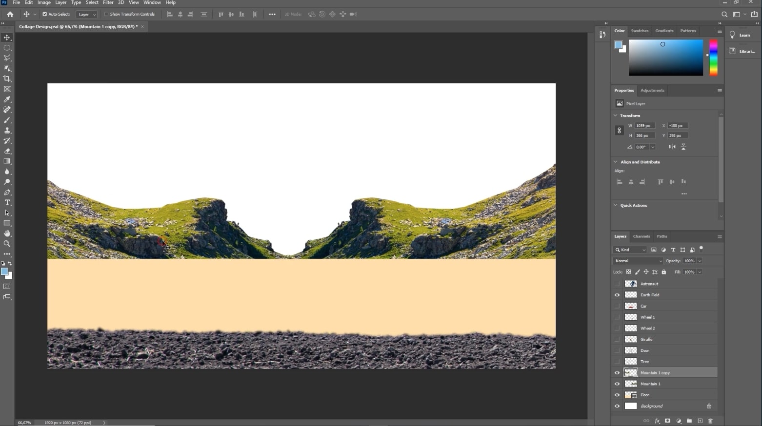Open the Add layer mask icon
The height and width of the screenshot is (426, 762).
click(667, 421)
